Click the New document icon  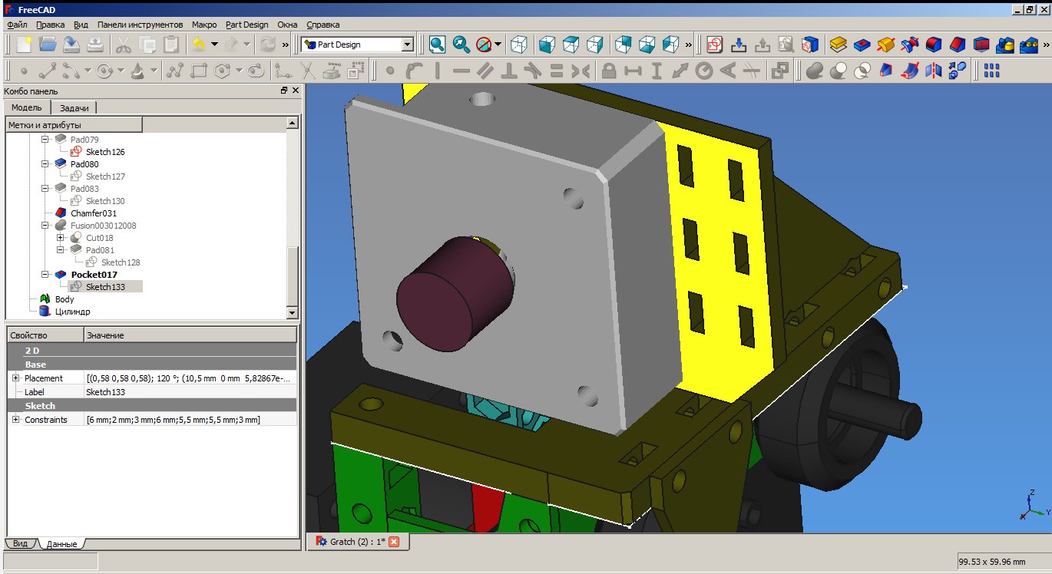point(24,45)
